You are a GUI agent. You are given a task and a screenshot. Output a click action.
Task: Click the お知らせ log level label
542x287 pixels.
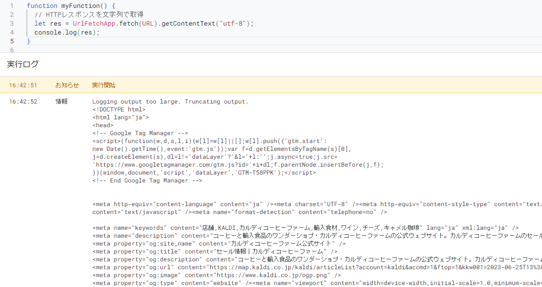click(67, 85)
